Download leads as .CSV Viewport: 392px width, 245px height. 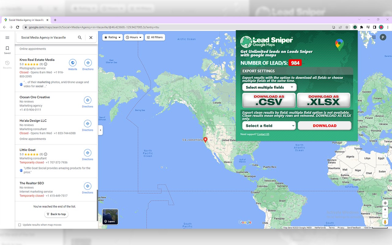(269, 100)
